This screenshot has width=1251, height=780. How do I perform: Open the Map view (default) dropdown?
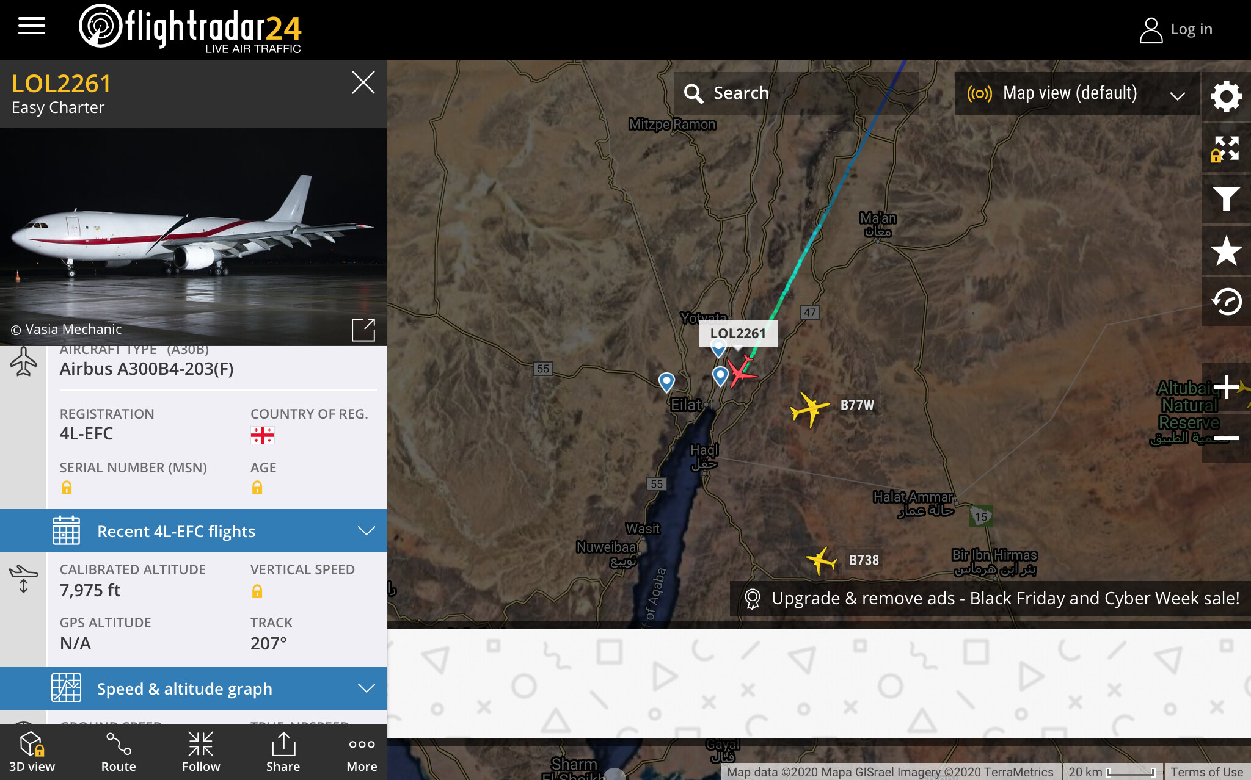[1076, 93]
